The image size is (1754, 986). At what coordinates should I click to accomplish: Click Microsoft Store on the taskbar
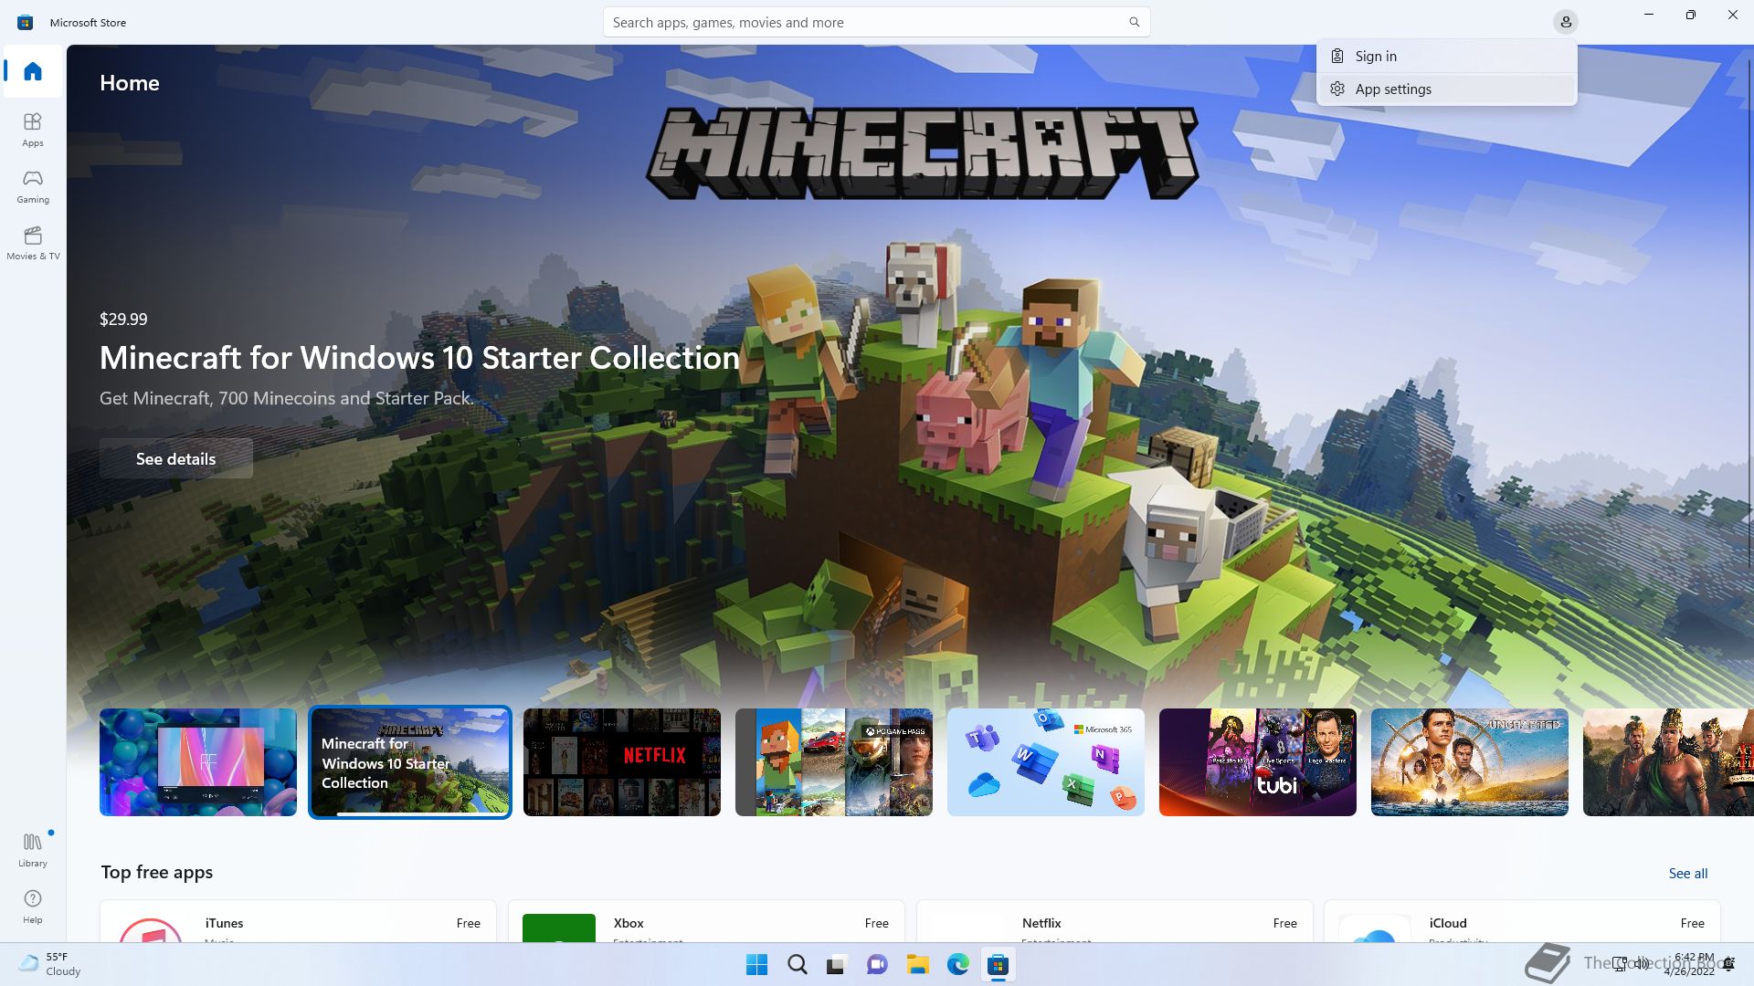pyautogui.click(x=998, y=965)
